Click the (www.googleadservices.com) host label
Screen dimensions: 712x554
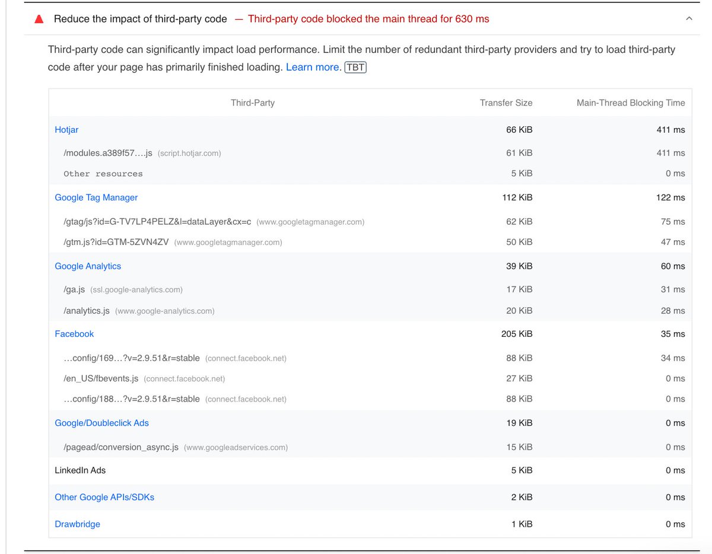(x=236, y=447)
